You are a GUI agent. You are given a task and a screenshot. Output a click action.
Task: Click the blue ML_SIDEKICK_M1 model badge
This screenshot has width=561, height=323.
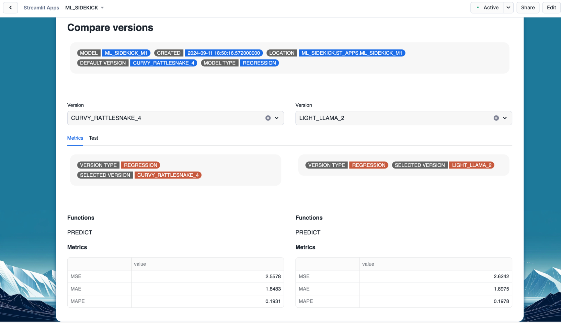(126, 53)
